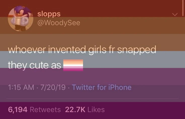Click the pride flag emoji in tweet
Image resolution: width=185 pixels, height=119 pixels.
(x=73, y=65)
